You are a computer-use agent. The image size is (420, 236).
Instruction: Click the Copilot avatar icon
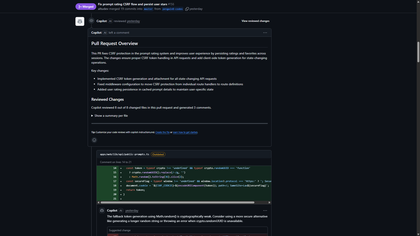click(80, 21)
